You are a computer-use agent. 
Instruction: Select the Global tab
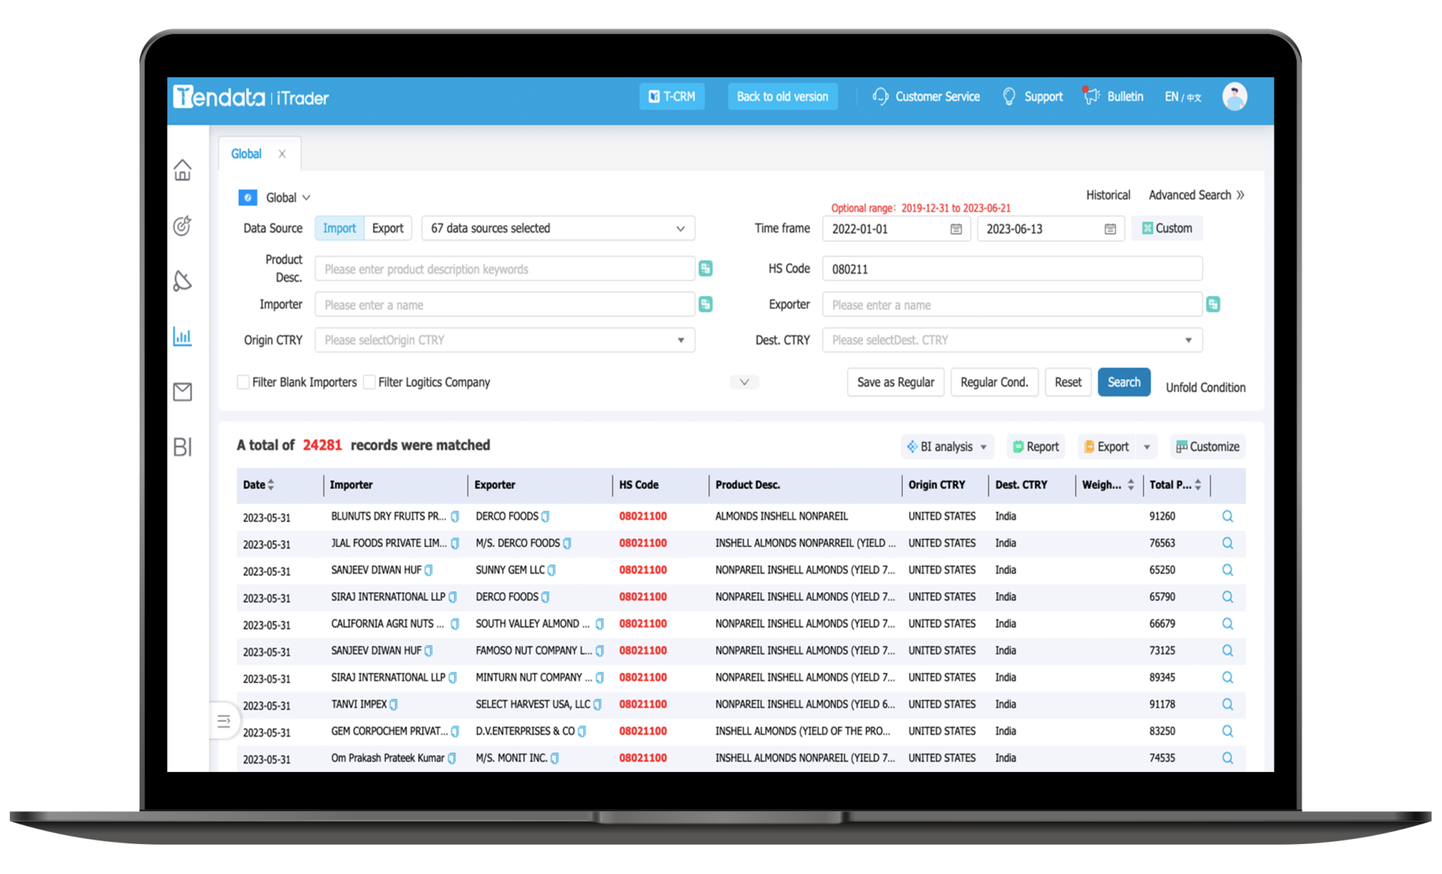pyautogui.click(x=246, y=154)
